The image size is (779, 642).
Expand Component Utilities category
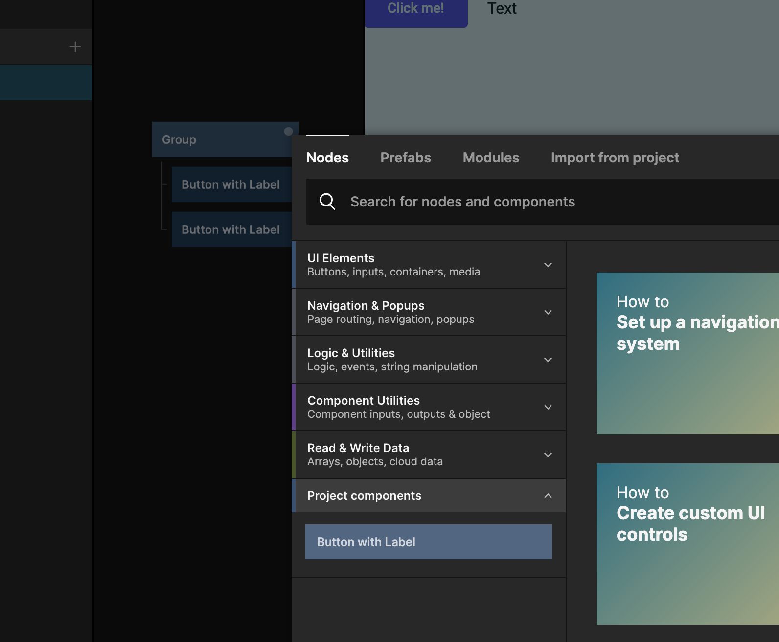pos(429,407)
